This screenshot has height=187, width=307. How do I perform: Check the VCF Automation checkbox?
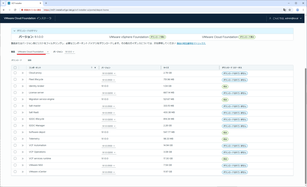[x=15, y=145]
